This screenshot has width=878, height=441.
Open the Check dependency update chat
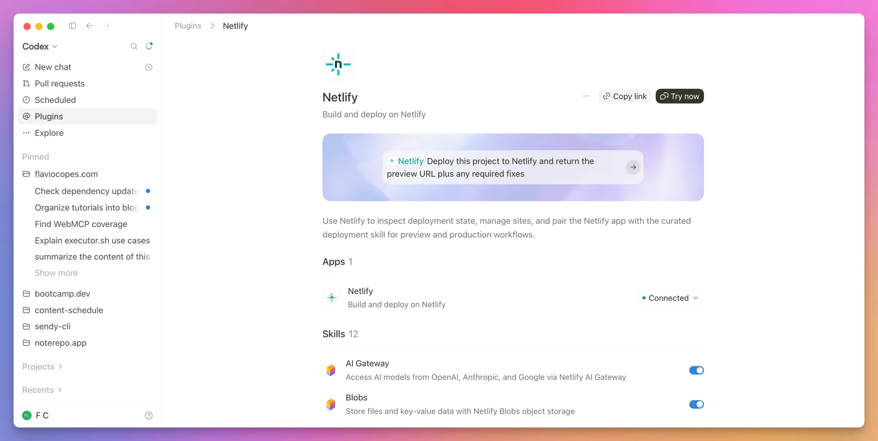86,191
